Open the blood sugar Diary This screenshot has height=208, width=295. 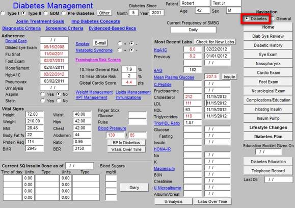point(134,188)
